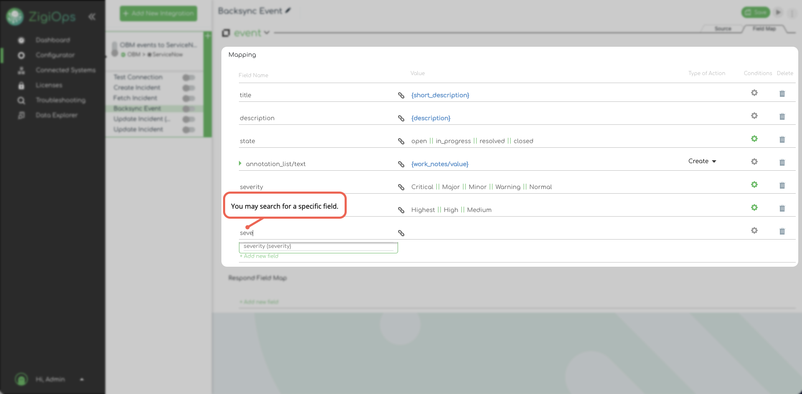Open the Create action type dropdown
802x394 pixels.
click(x=702, y=161)
